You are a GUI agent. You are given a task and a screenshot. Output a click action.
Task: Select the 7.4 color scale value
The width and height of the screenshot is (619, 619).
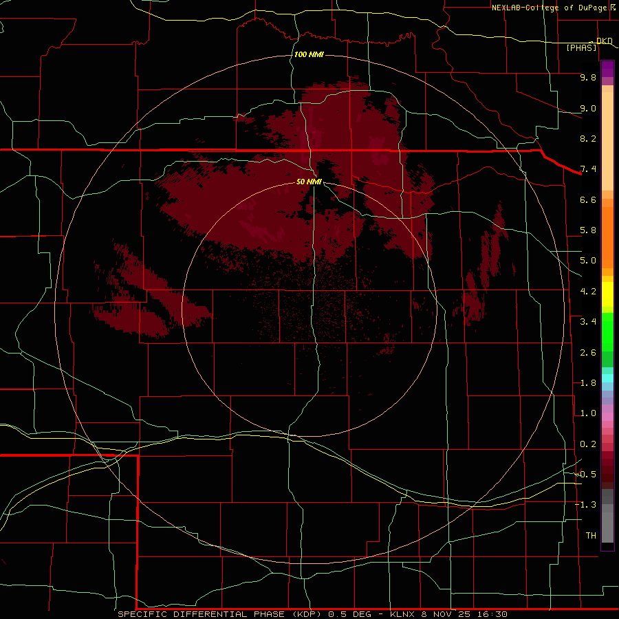(x=588, y=169)
